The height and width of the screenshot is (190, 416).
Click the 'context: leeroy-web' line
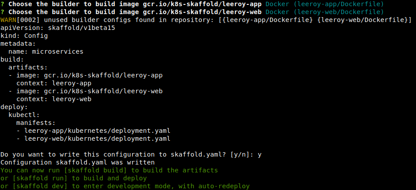54,99
